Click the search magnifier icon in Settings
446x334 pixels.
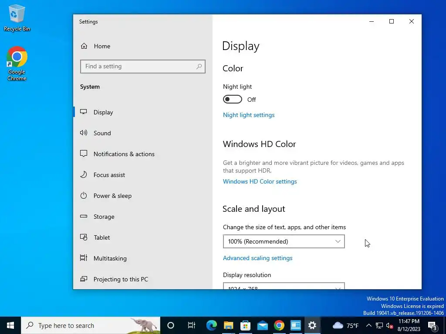click(199, 67)
